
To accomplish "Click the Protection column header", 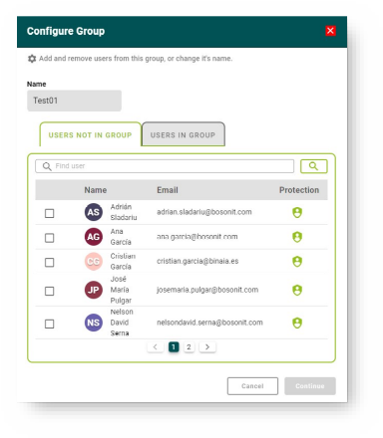I will pyautogui.click(x=299, y=190).
